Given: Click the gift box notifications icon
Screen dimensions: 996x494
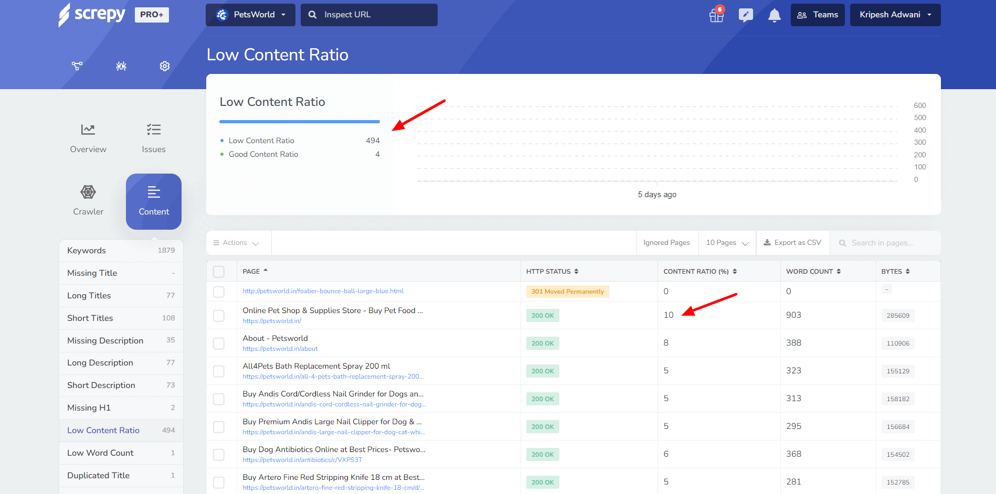Looking at the screenshot, I should [x=716, y=15].
